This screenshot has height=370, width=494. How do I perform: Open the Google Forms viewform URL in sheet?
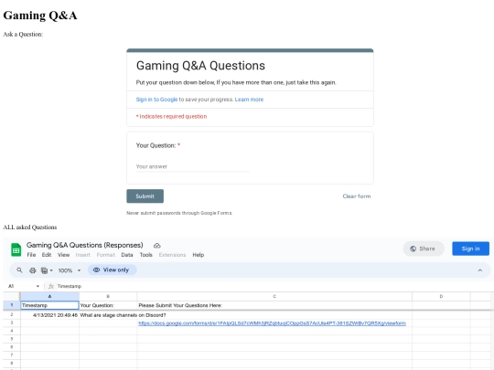272,323
